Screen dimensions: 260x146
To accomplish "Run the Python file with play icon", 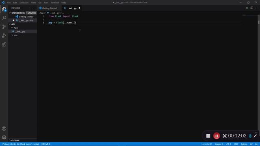I will 247,8.
